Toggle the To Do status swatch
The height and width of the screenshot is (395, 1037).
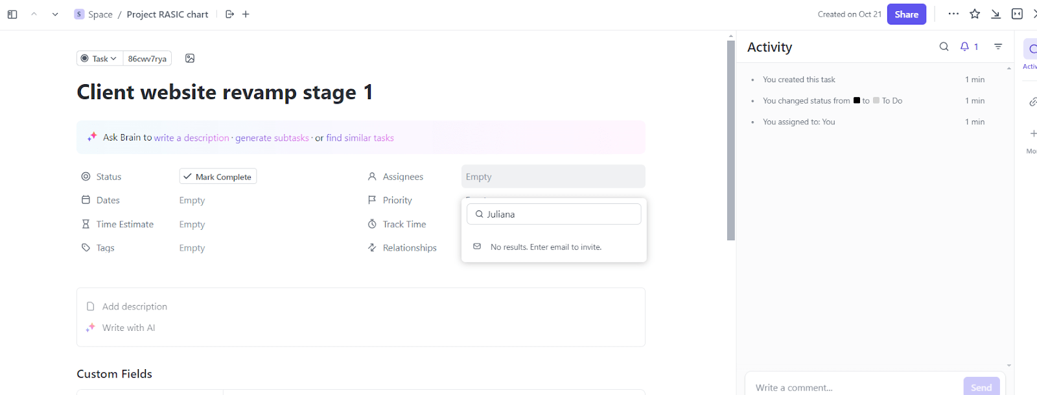click(876, 100)
